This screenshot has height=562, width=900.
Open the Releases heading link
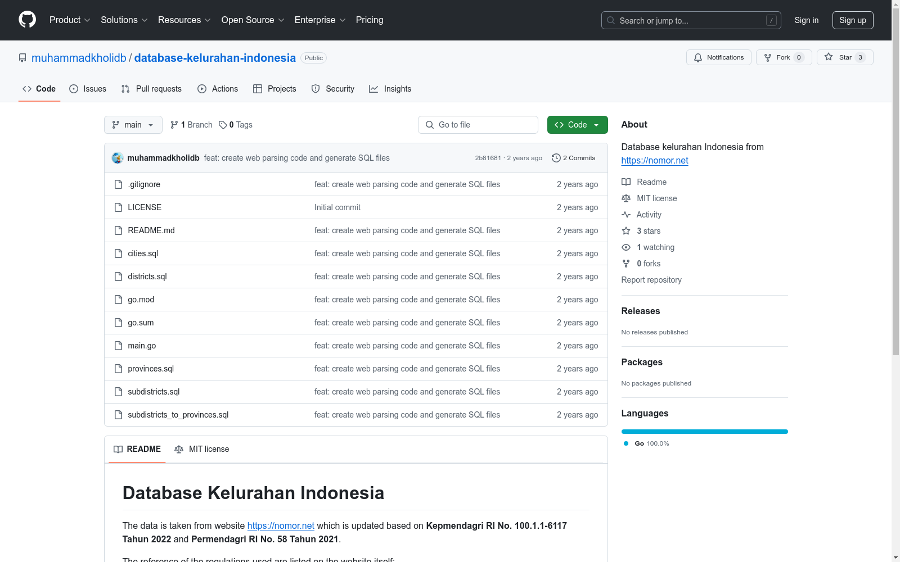point(641,311)
